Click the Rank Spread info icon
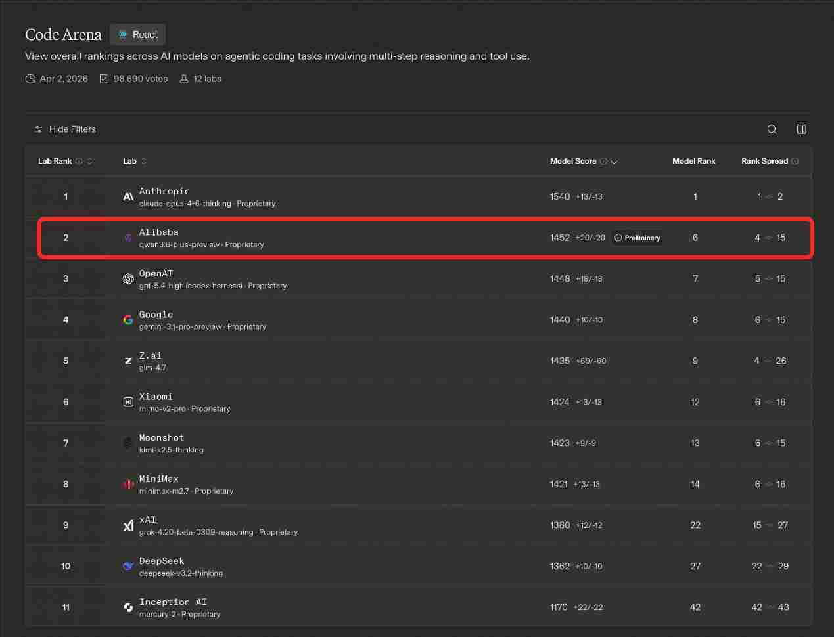Viewport: 834px width, 637px height. [x=795, y=161]
